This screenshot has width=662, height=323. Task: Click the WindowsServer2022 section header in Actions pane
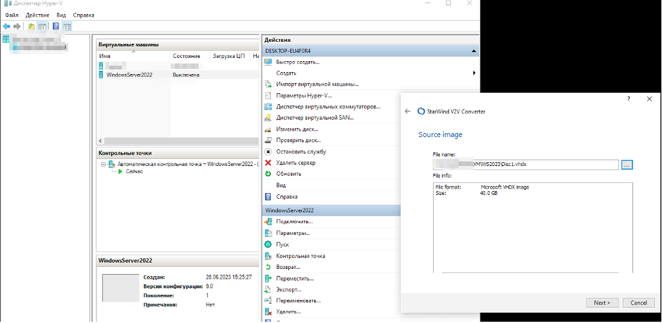(331, 210)
